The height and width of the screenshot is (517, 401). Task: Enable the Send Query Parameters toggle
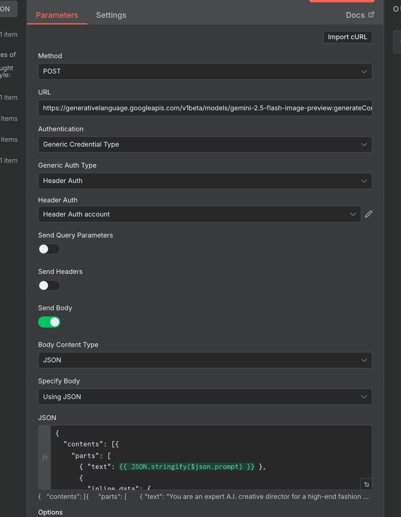point(49,249)
